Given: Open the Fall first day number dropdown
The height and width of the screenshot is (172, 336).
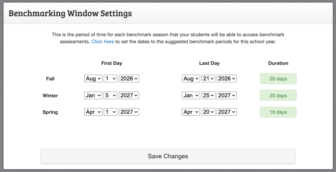Looking at the screenshot, I should point(111,79).
